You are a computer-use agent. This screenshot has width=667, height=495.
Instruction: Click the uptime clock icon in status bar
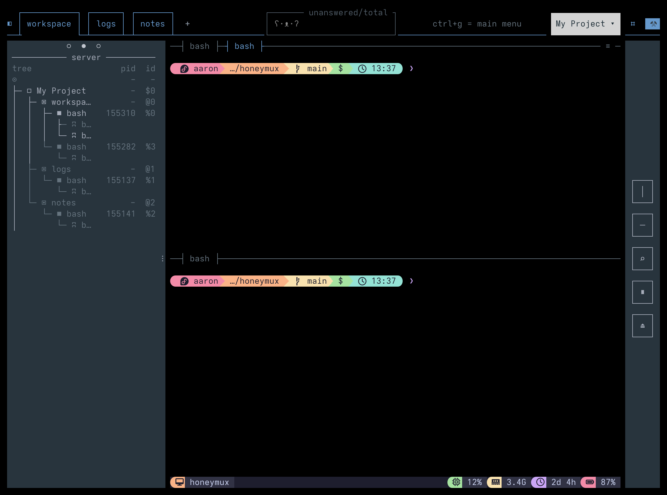click(540, 482)
